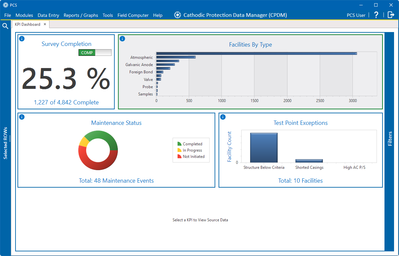This screenshot has height=256, width=399.
Task: Open info for the Facilities By Type chart
Action: [122, 39]
